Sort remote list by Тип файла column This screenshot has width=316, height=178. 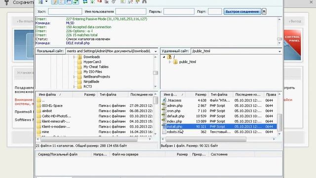click(x=221, y=94)
